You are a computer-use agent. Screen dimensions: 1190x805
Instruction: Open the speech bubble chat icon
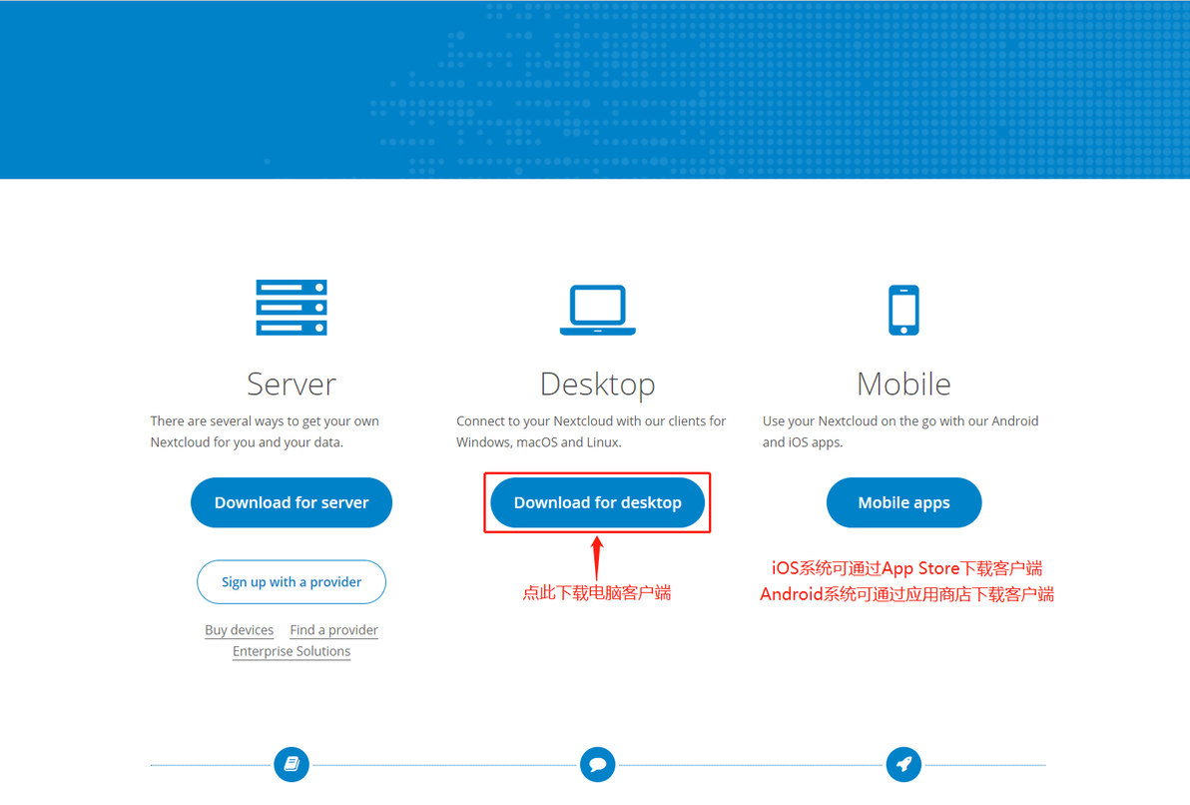pyautogui.click(x=597, y=764)
